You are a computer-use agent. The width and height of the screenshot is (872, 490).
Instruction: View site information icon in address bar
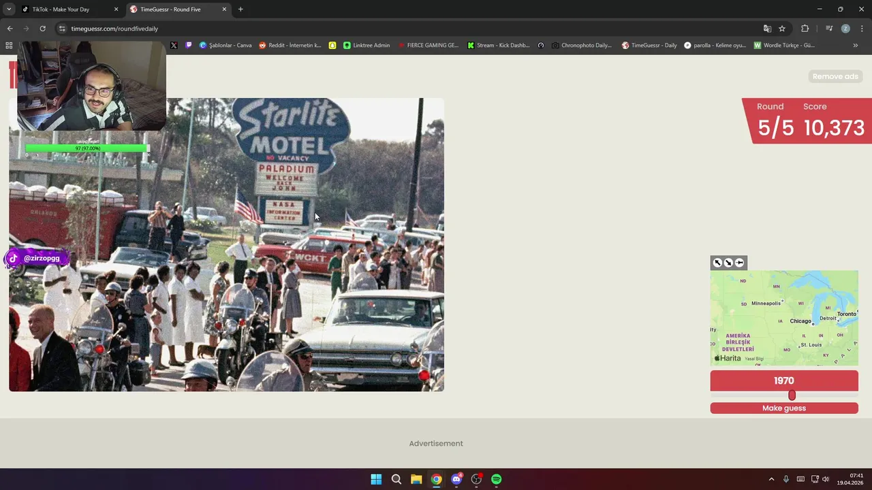(x=62, y=29)
